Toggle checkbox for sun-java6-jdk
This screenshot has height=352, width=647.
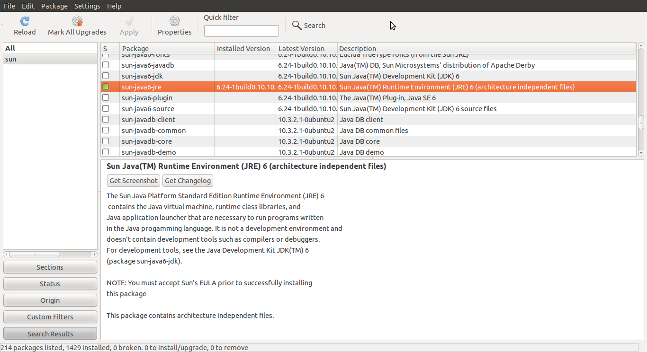(106, 76)
